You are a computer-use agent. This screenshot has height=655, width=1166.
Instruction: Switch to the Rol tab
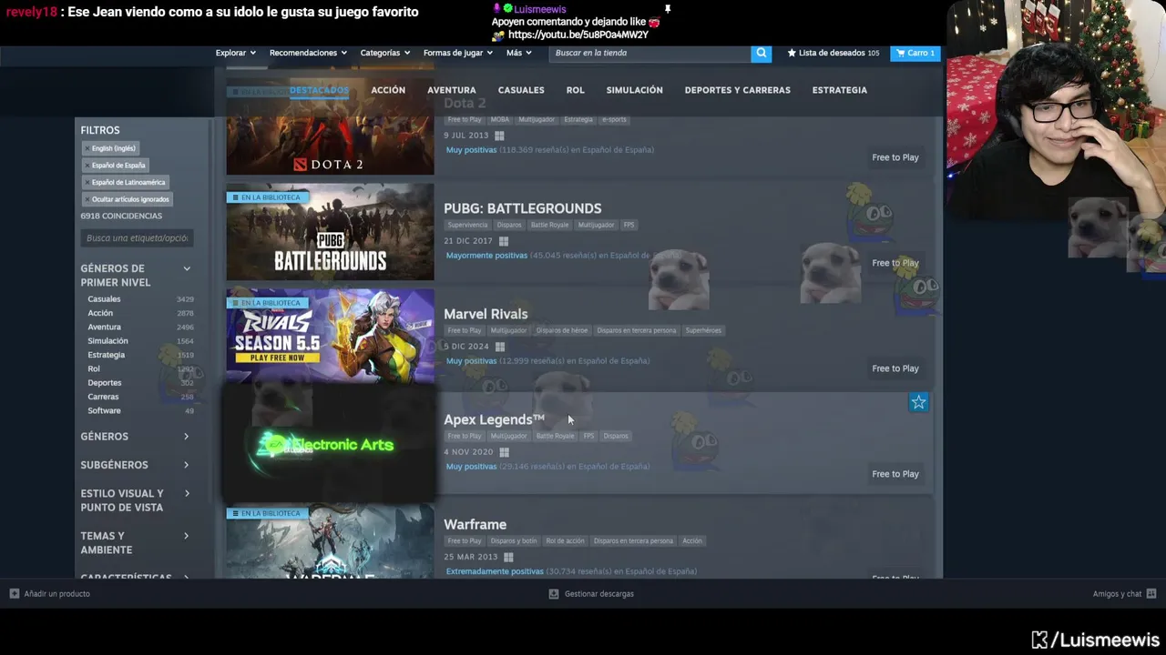tap(575, 90)
